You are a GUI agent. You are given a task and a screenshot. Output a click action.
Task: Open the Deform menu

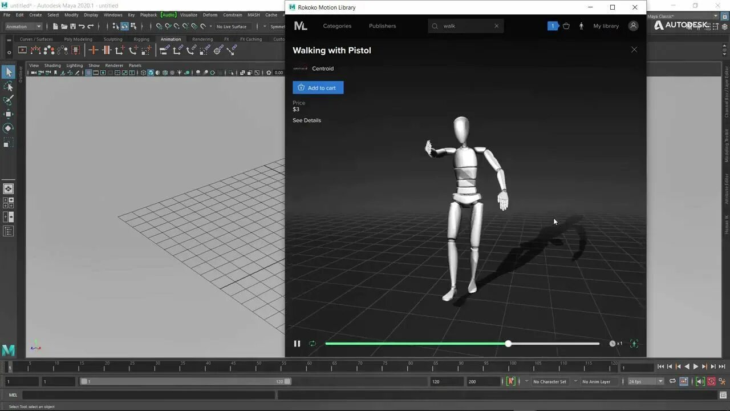210,15
